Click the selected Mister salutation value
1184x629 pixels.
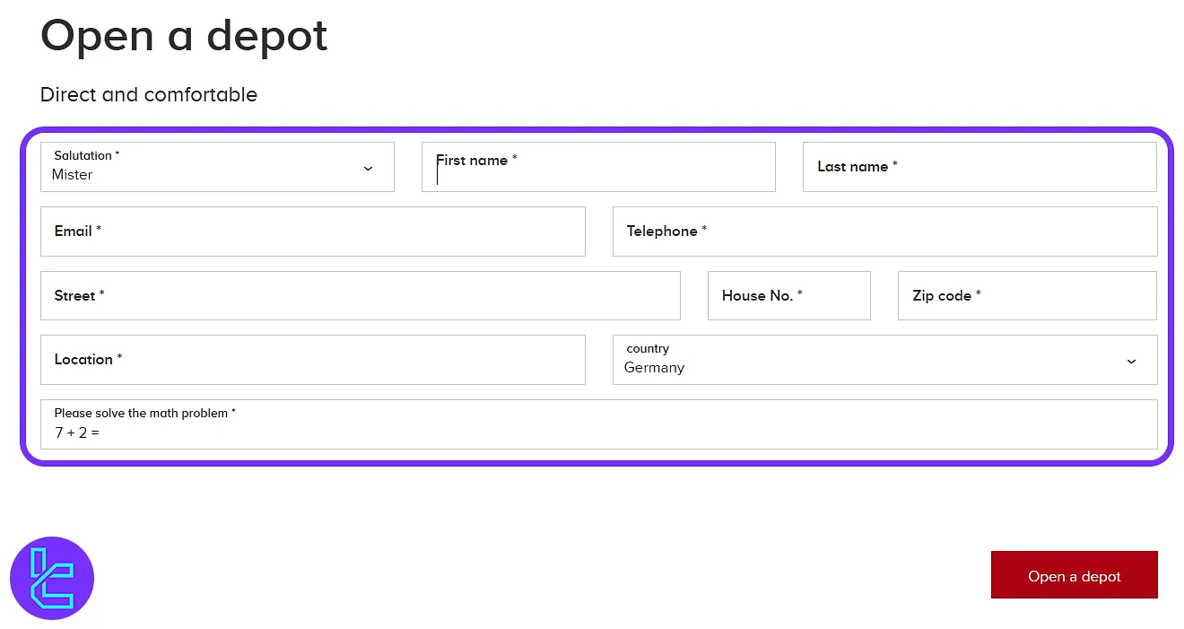pyautogui.click(x=73, y=175)
